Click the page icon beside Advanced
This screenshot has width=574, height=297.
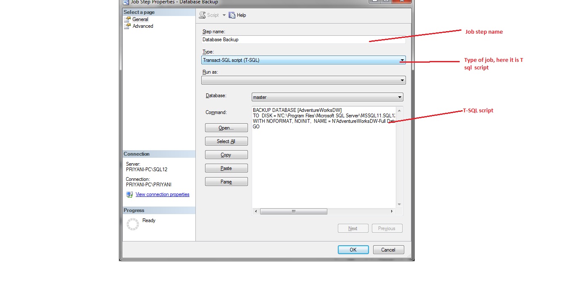click(126, 26)
